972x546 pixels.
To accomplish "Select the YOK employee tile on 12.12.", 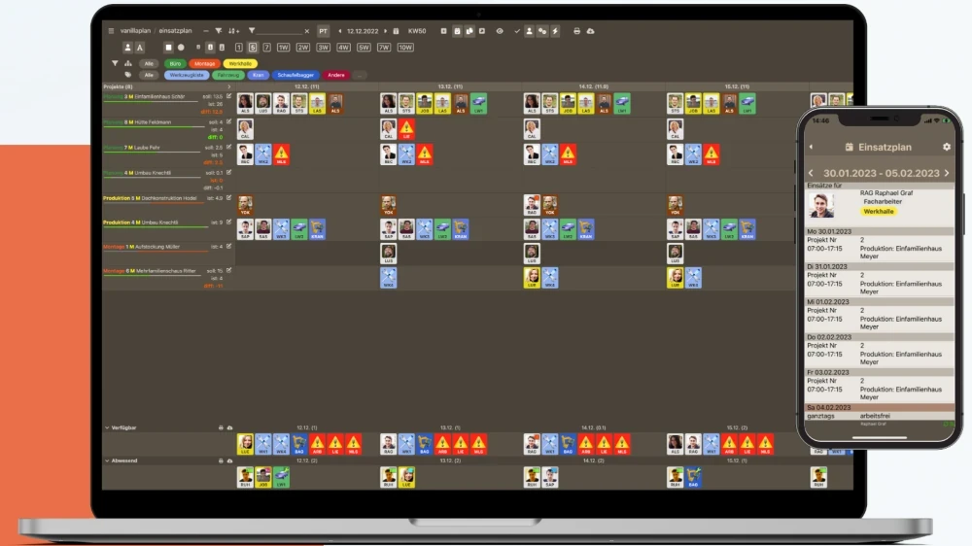I will click(245, 205).
